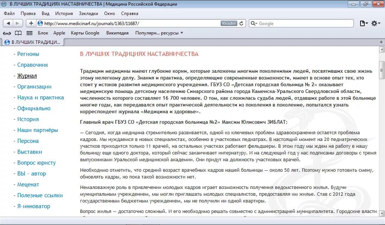Open the История sidebar link
This screenshot has width=385, height=225.
(28, 119)
